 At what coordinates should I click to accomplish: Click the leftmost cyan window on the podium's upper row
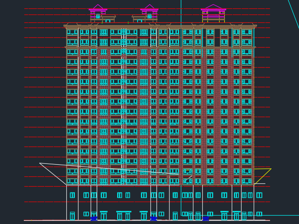(72, 195)
